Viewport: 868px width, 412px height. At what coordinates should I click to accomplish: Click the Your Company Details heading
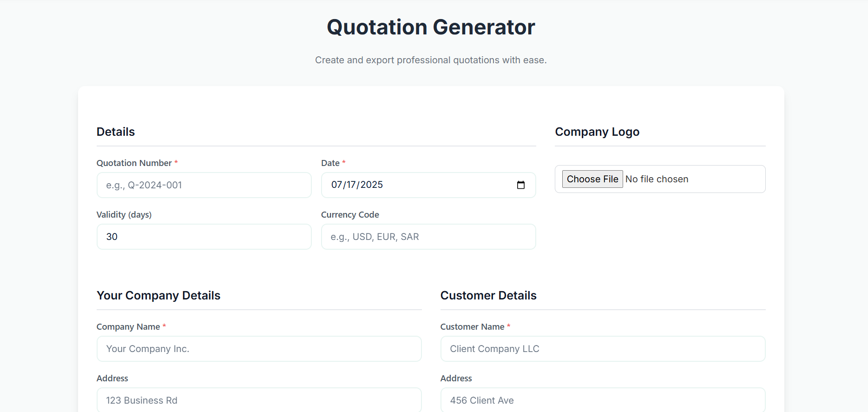pyautogui.click(x=158, y=295)
